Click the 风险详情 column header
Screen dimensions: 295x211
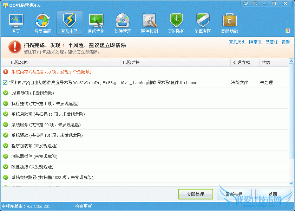click(x=175, y=63)
